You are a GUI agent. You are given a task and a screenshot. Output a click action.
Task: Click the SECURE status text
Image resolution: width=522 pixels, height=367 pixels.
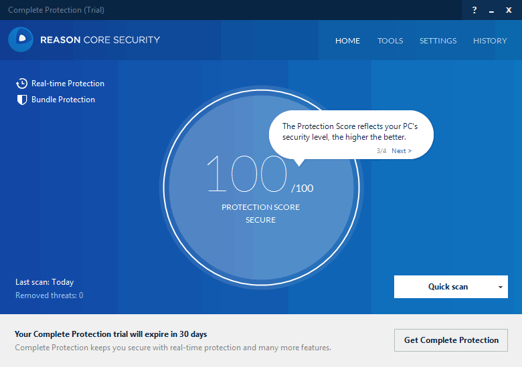[x=261, y=220]
